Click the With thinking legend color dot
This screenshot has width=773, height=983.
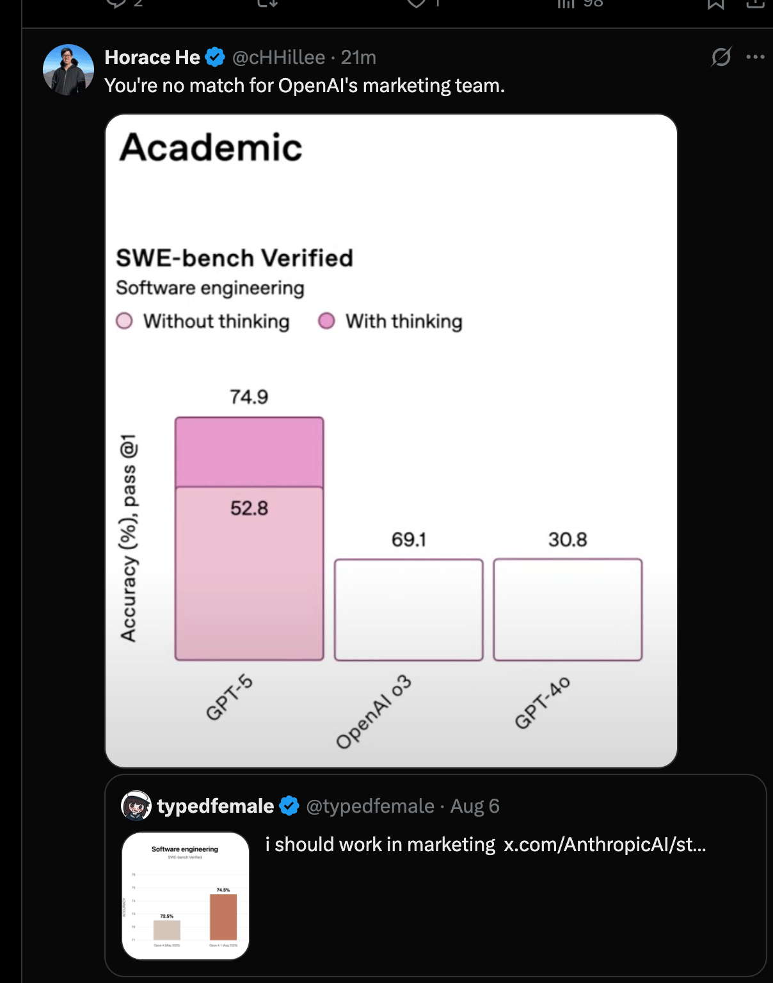pos(326,321)
